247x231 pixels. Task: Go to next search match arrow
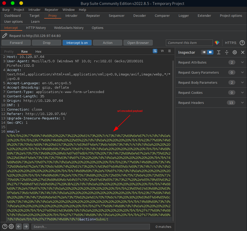point(26,227)
